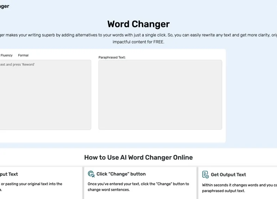Click the icon next to Input Text heading
This screenshot has width=277, height=199.
(1, 174)
